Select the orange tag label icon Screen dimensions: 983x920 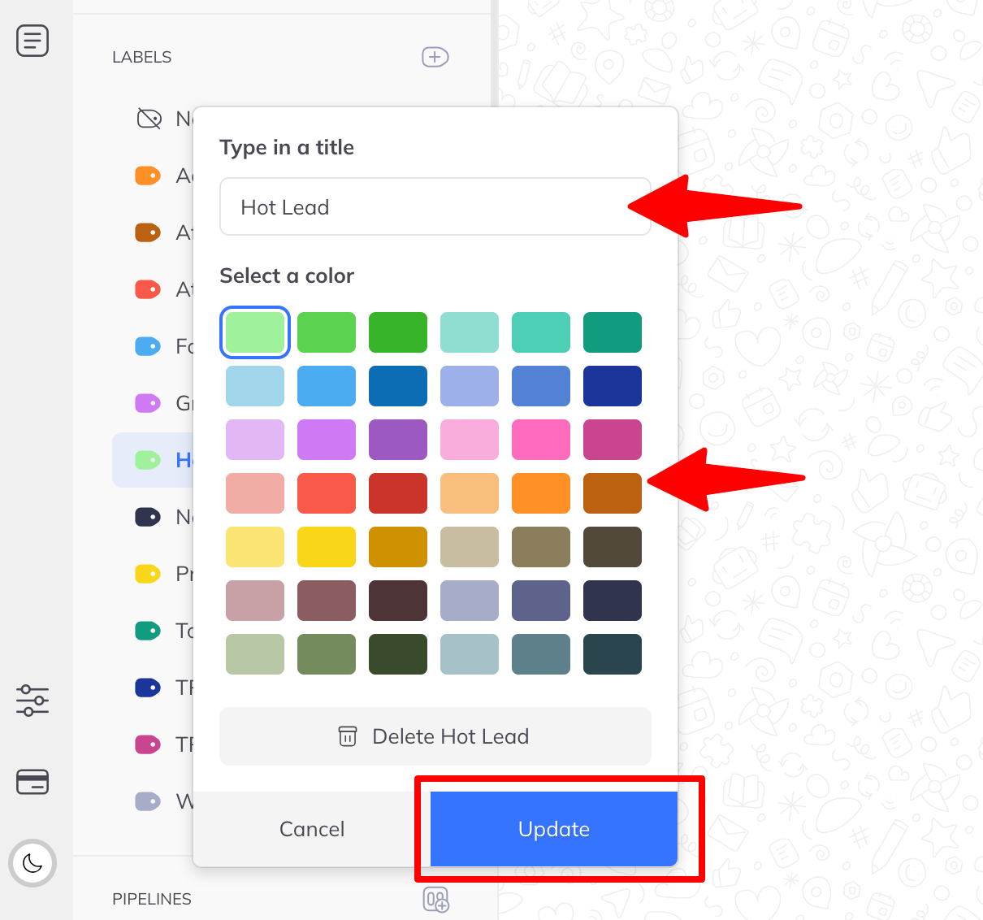coord(148,176)
